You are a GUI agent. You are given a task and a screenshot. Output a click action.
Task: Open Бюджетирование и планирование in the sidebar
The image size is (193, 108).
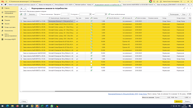(x=10, y=12)
